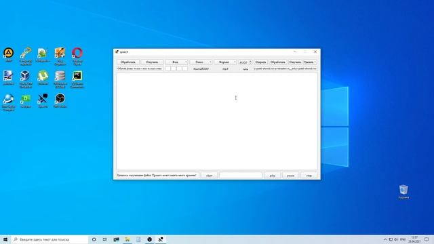Screen dimensions: 434x244
Task: Open Task View on the taskbar
Action: 105,239
